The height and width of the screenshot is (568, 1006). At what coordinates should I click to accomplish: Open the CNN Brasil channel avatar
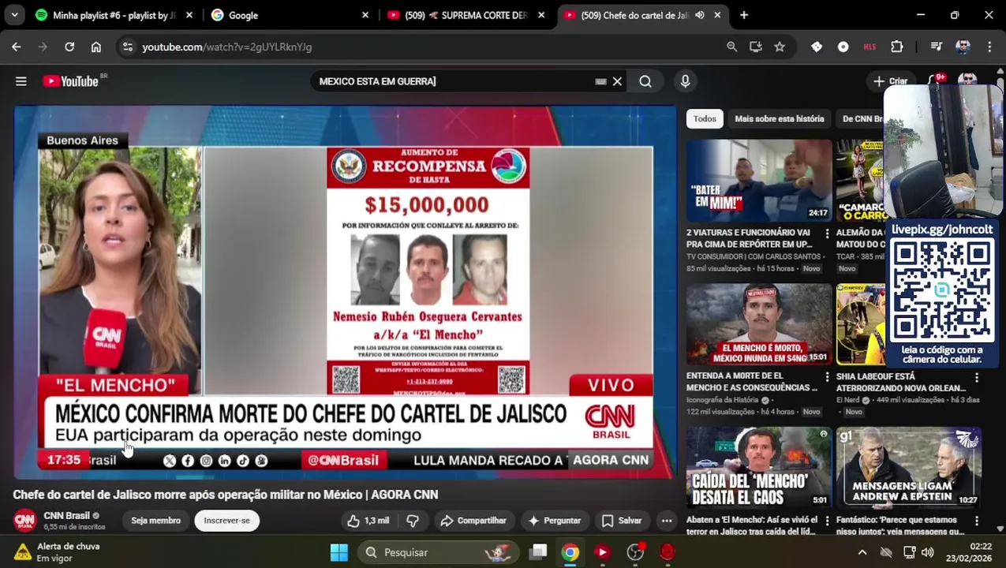[x=24, y=521]
